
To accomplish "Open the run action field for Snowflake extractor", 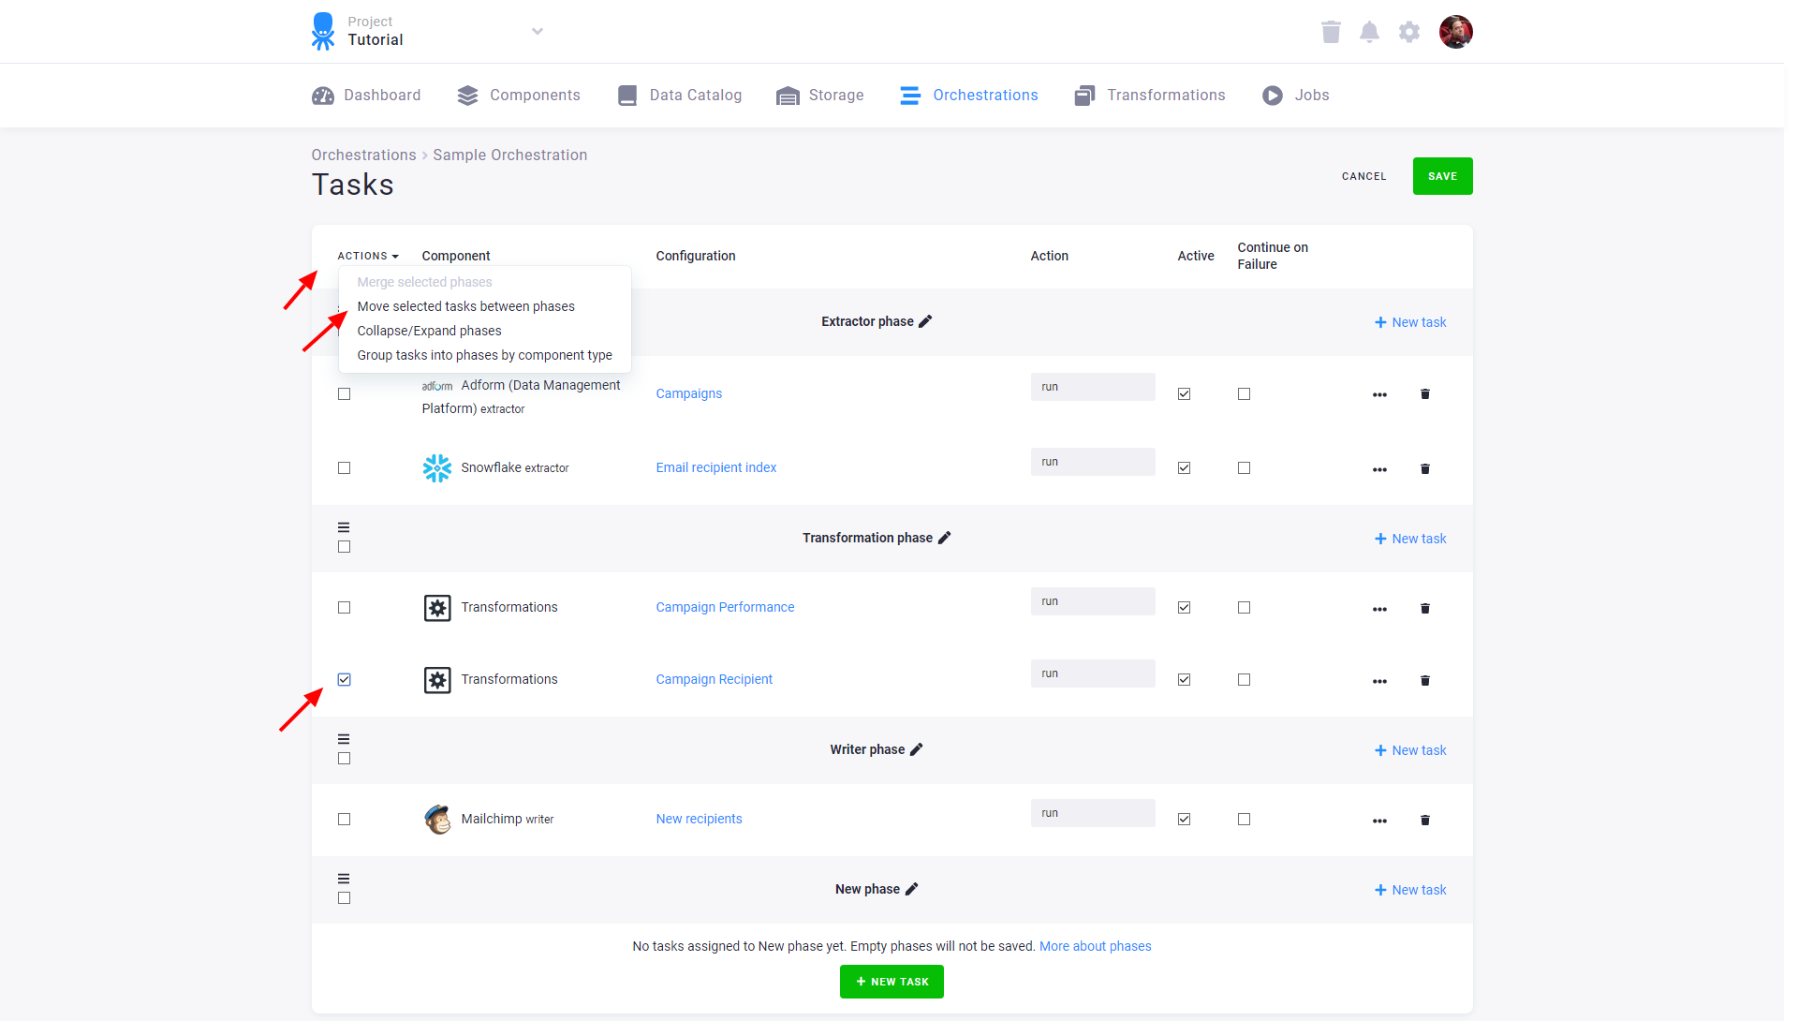I will (1092, 461).
